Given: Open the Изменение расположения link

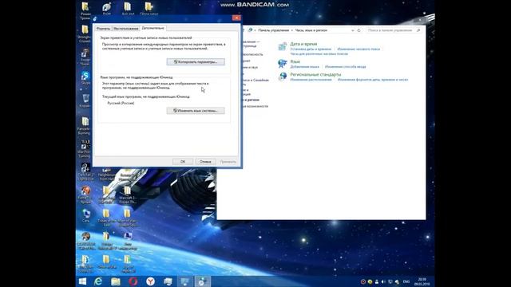Looking at the screenshot, I should pos(311,80).
